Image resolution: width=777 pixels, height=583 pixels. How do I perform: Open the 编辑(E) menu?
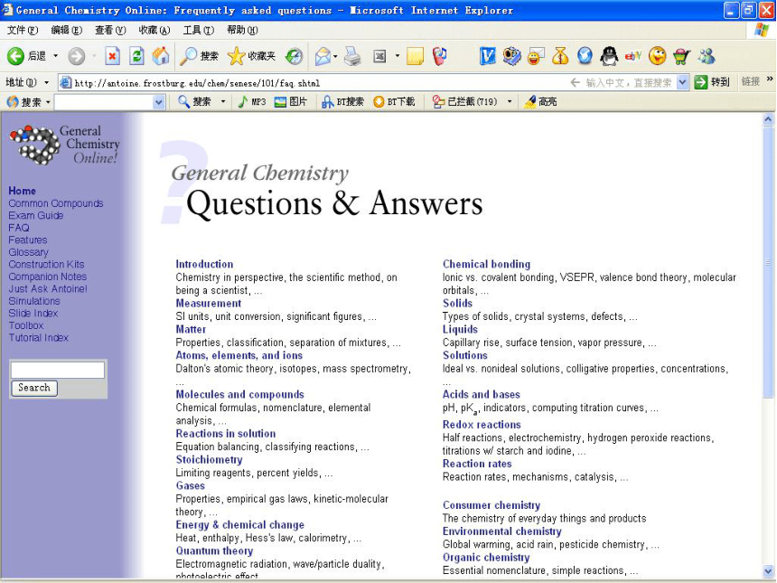[x=66, y=30]
